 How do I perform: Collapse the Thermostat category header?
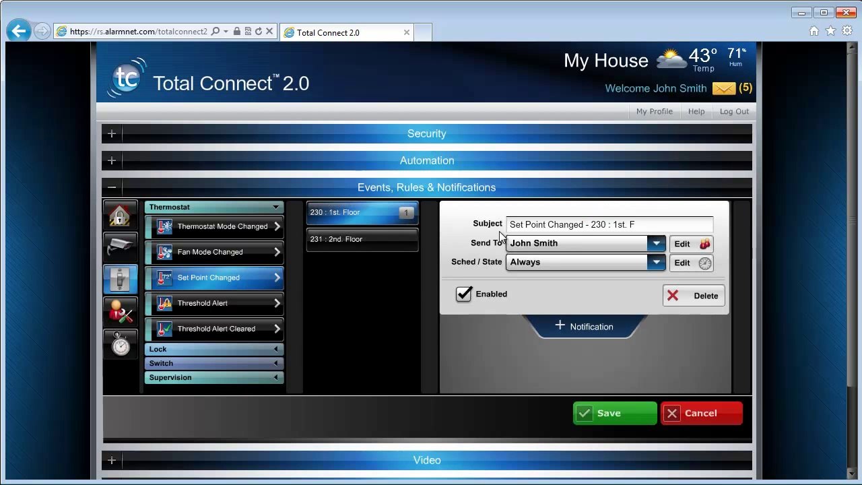214,207
